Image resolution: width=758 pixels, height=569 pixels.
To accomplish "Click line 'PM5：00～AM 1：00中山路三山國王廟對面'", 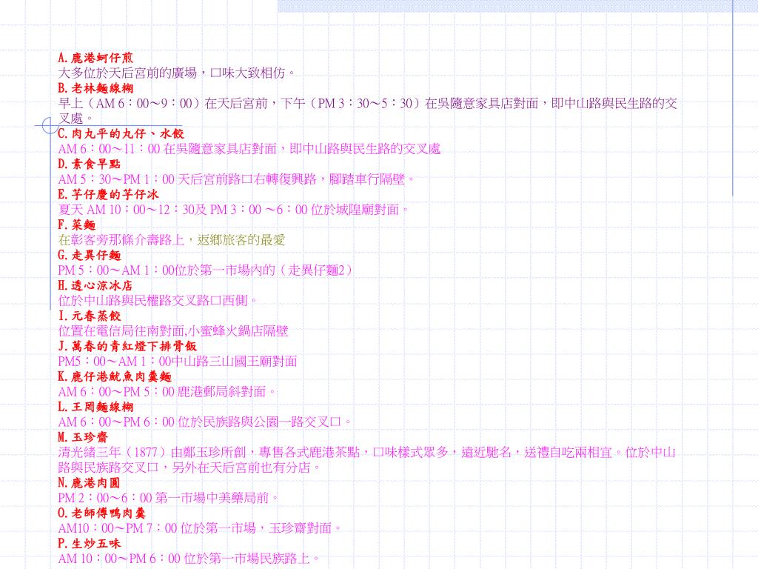I will (x=178, y=362).
